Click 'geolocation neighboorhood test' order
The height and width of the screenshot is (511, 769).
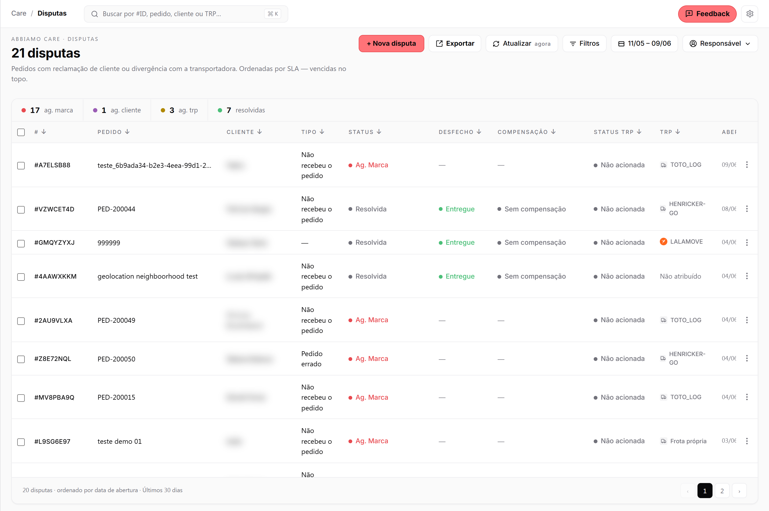click(x=148, y=276)
